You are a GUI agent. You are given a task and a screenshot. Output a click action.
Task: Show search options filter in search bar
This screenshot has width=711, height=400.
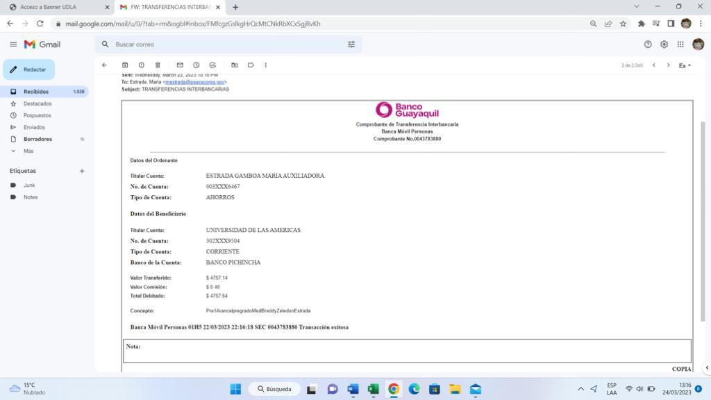point(351,44)
